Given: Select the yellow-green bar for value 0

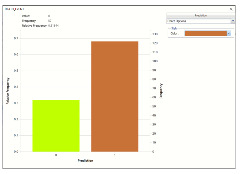Looking at the screenshot, I should click(x=56, y=126).
